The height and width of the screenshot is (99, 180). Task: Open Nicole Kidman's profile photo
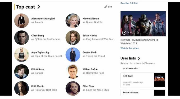(73, 21)
